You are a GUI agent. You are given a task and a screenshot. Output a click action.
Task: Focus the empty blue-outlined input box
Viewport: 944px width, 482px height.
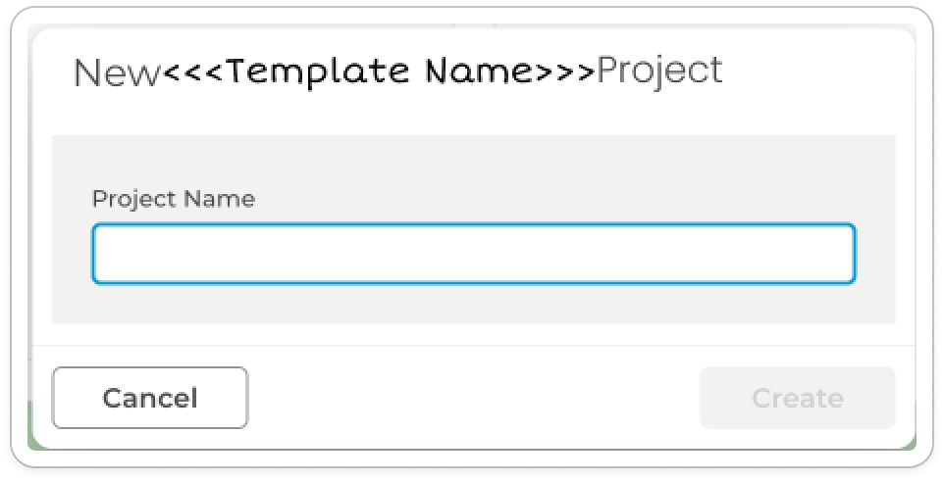point(473,255)
